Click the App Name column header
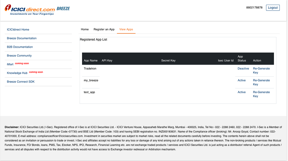 click(x=91, y=60)
